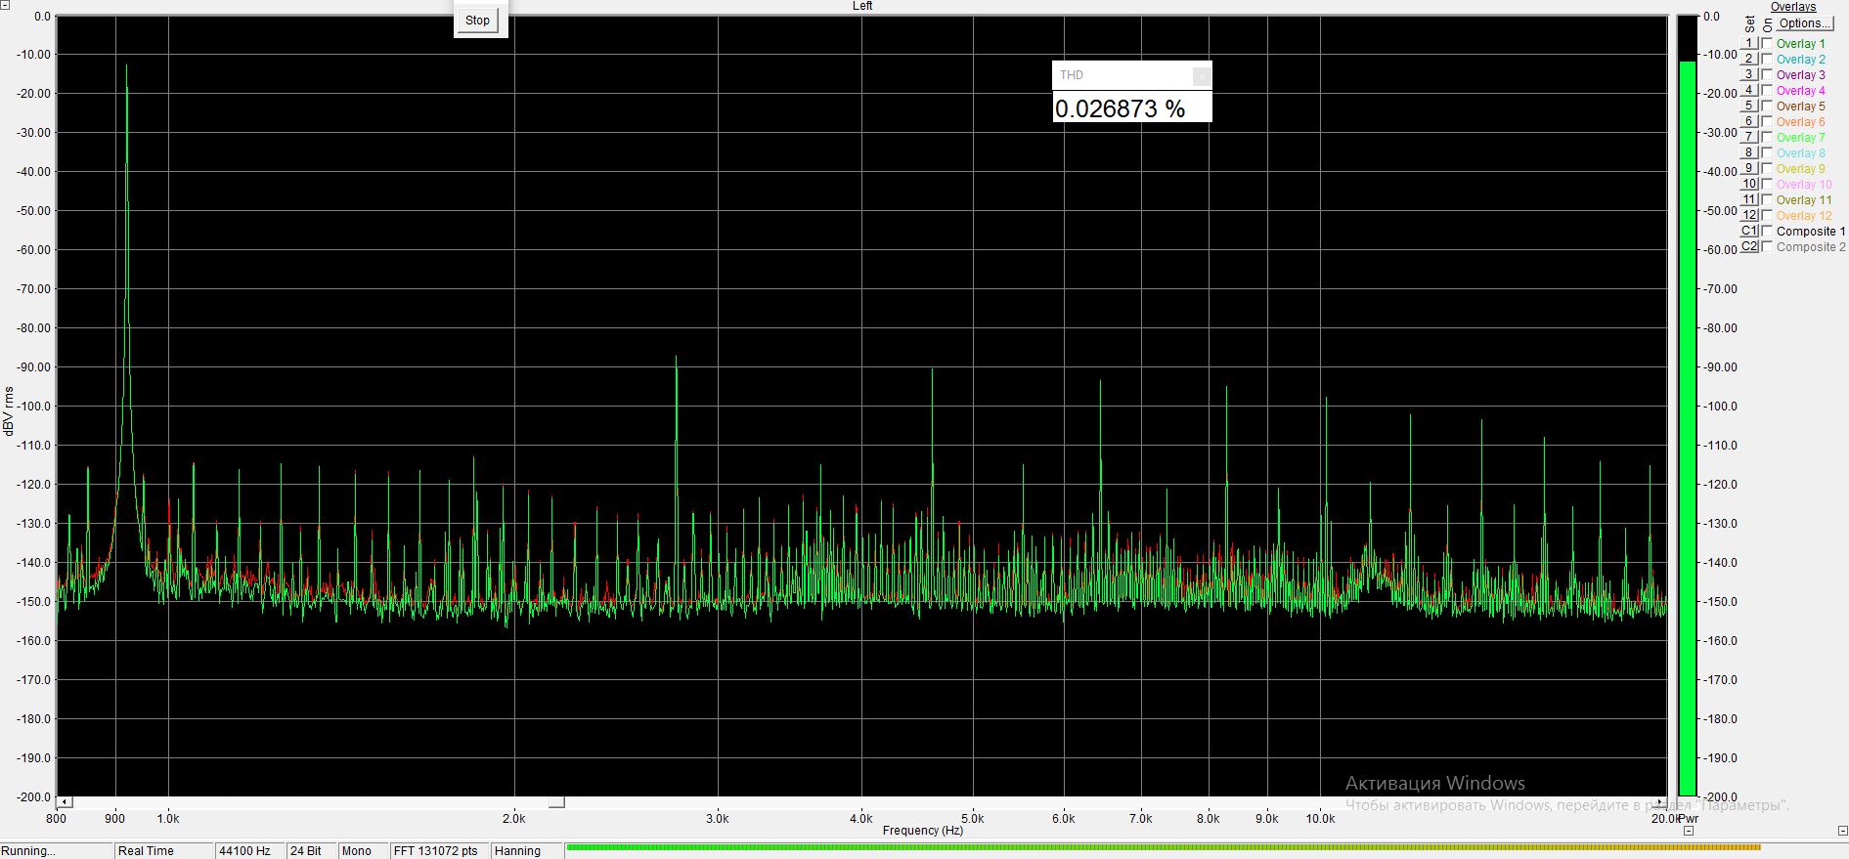Enable the Overlay 2 checkbox
The width and height of the screenshot is (1849, 859).
click(x=1767, y=59)
